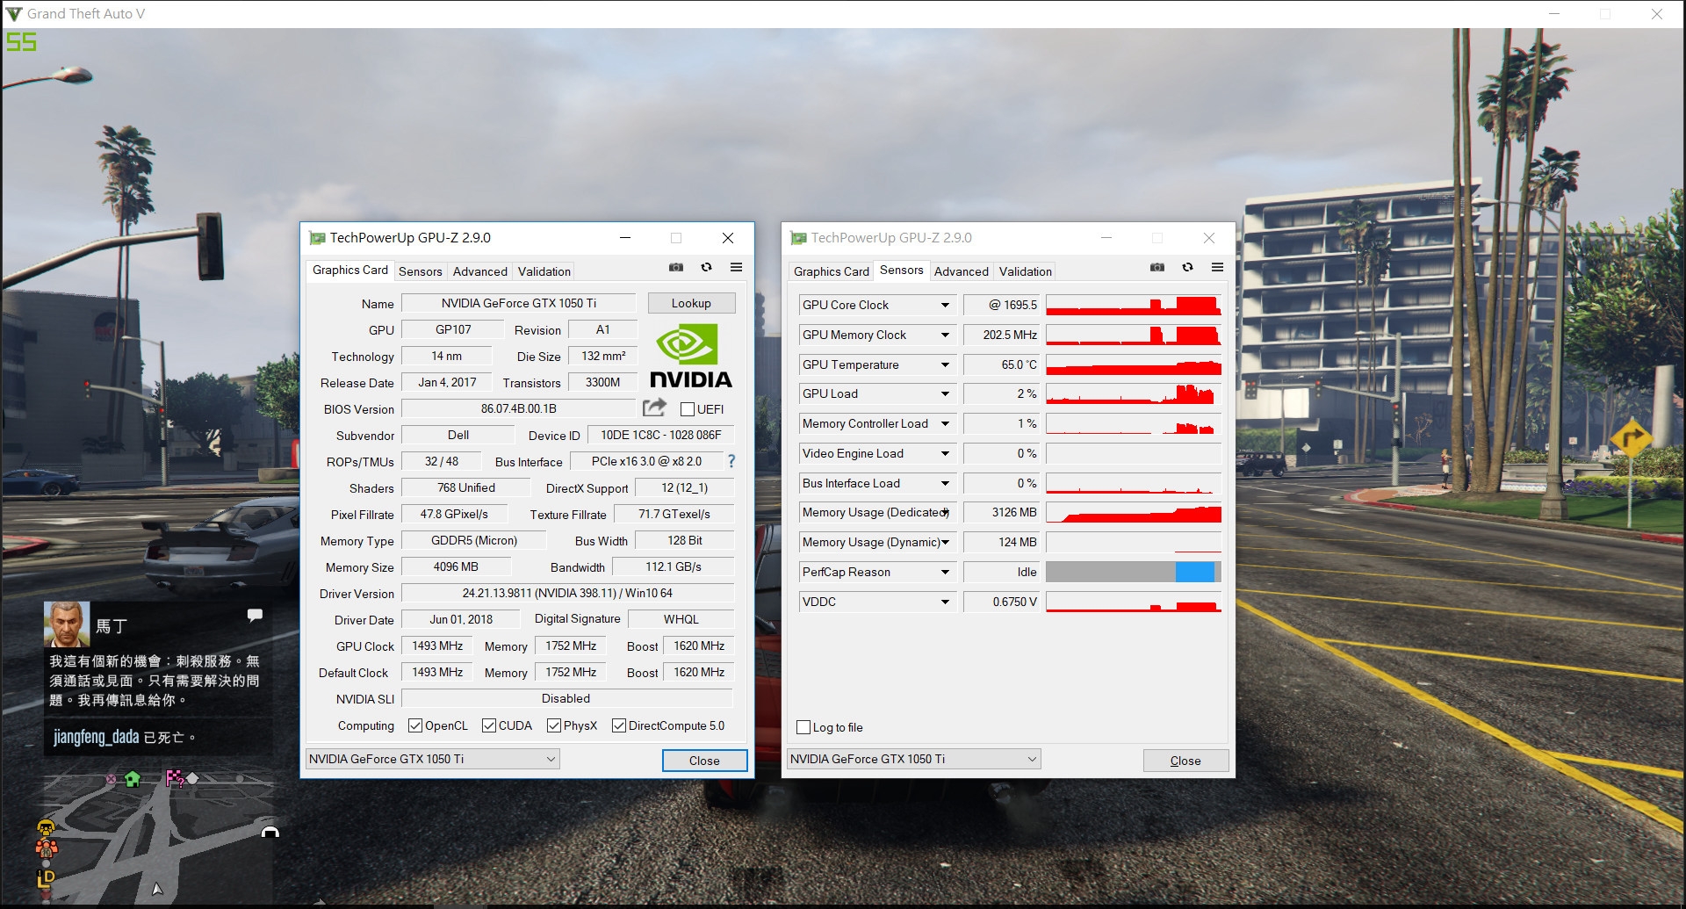Click the Driver Version field value
This screenshot has height=909, width=1686.
click(x=567, y=593)
